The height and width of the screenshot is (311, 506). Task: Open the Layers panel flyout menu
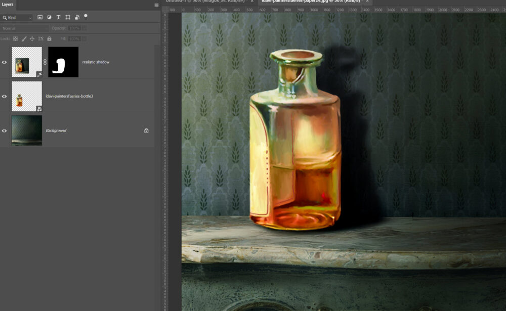pyautogui.click(x=156, y=5)
